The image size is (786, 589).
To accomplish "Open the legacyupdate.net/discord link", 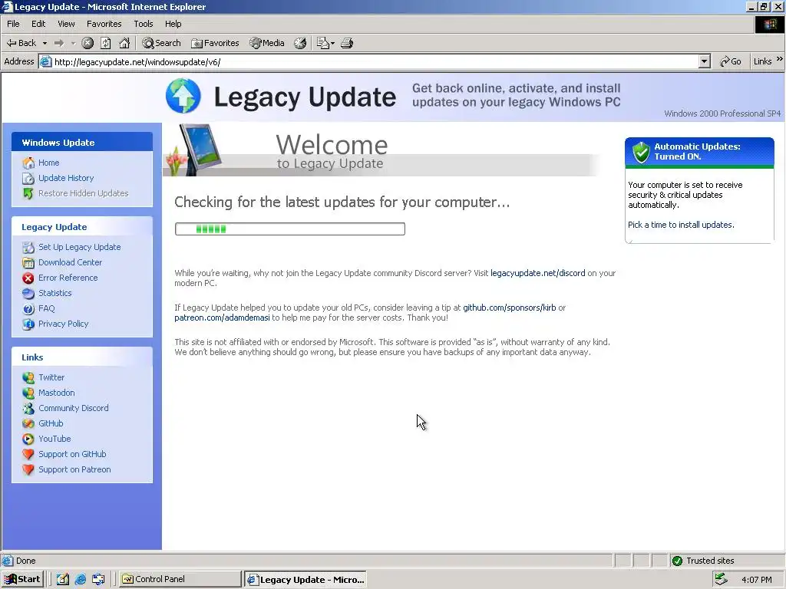I will 538,273.
